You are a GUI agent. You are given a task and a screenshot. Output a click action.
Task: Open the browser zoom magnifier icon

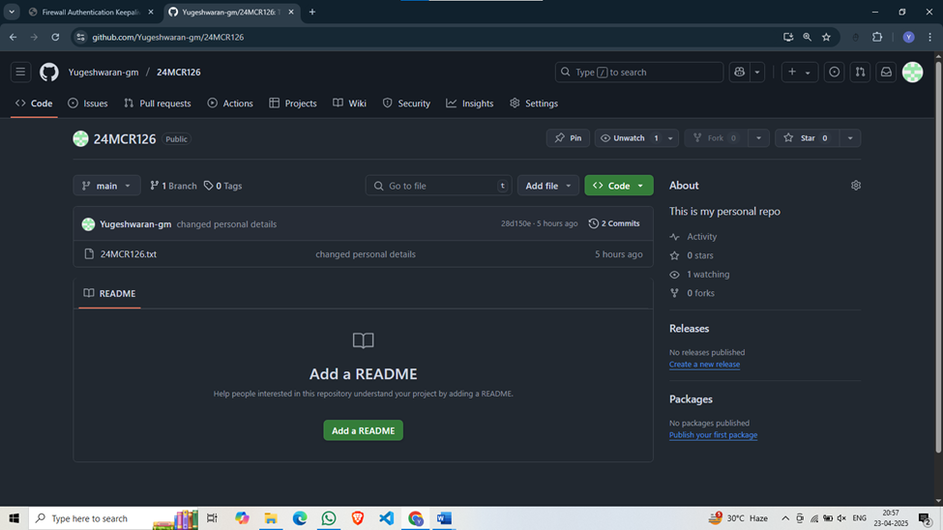[807, 38]
